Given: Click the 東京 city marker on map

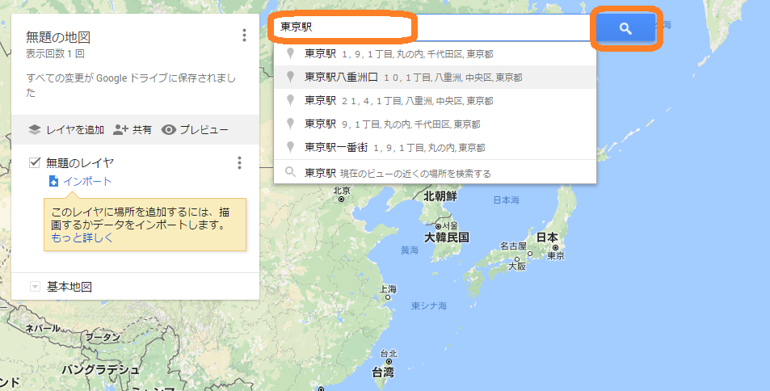Looking at the screenshot, I should [x=555, y=248].
